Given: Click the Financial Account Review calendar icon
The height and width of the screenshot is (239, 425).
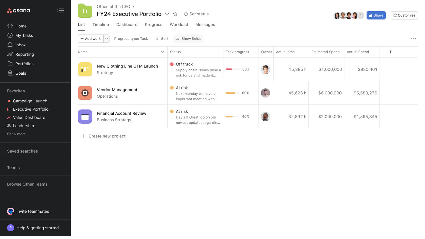Looking at the screenshot, I should (x=85, y=117).
